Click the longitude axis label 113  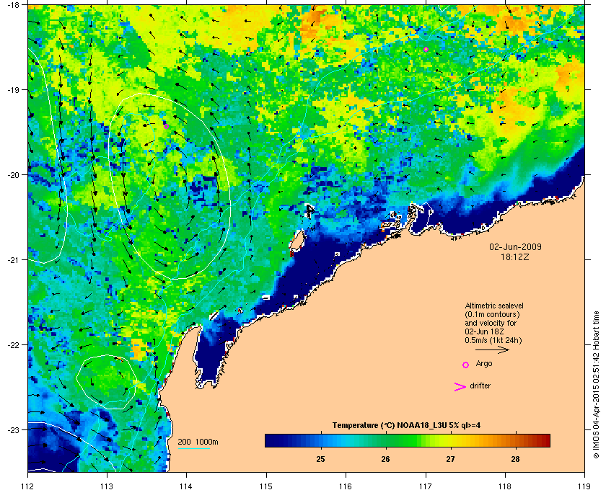107,486
